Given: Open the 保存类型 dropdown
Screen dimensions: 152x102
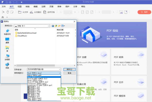Looking at the screenshot, I should click(44, 73).
